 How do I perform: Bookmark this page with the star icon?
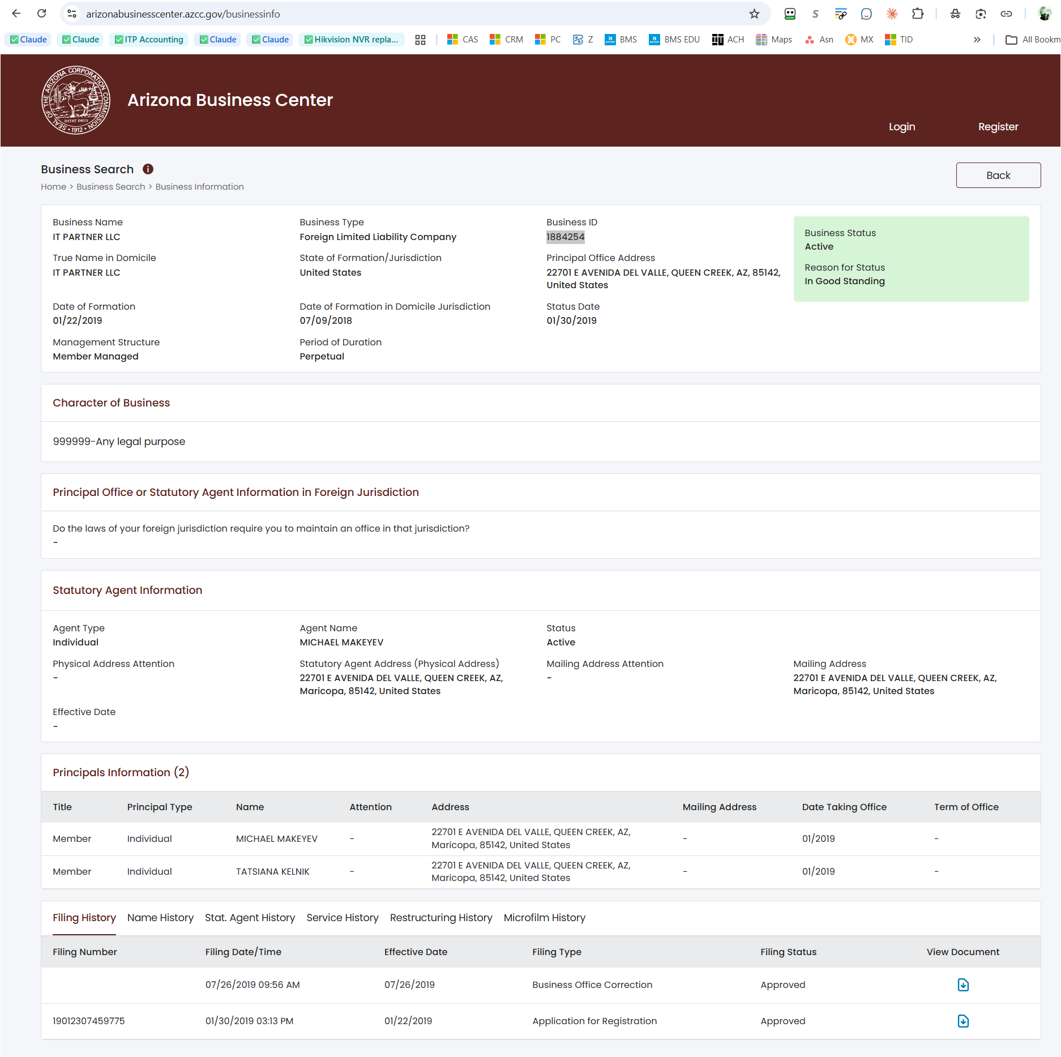click(x=754, y=14)
